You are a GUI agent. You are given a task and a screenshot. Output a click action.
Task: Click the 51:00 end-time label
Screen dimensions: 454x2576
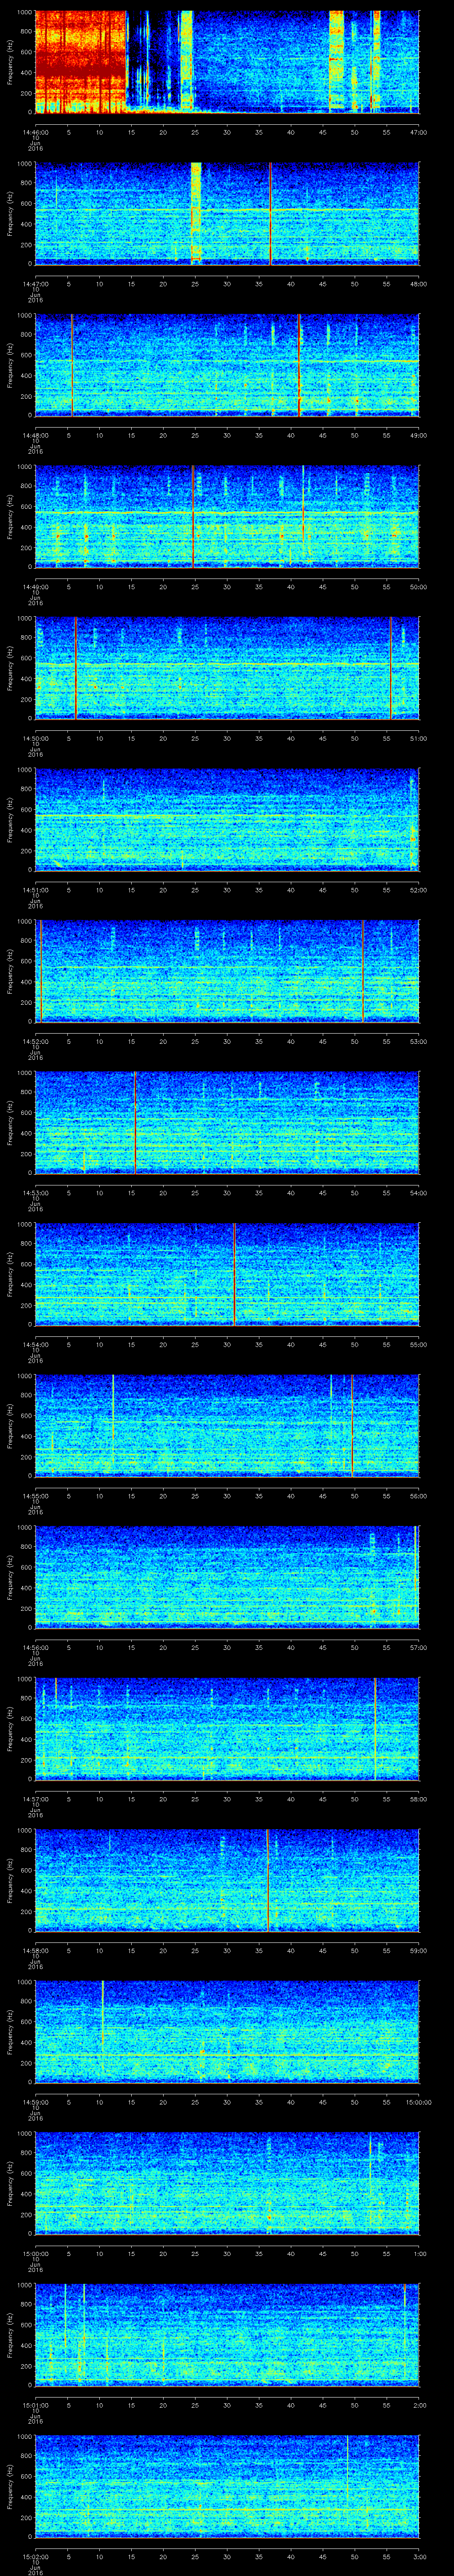(418, 738)
